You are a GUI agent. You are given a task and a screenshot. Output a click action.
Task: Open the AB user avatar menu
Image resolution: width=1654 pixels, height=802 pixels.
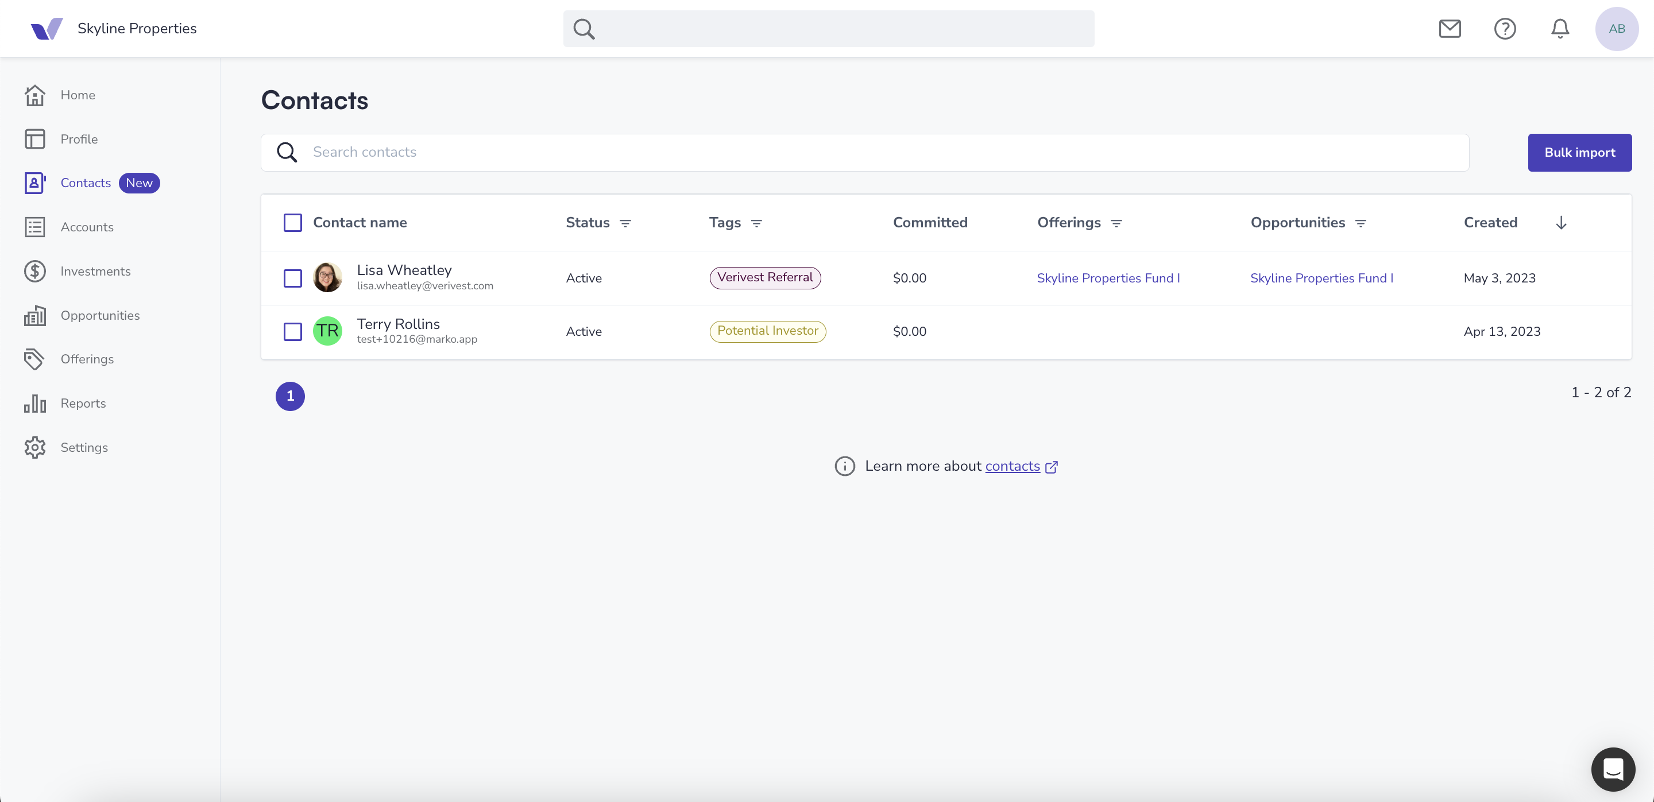click(1617, 28)
